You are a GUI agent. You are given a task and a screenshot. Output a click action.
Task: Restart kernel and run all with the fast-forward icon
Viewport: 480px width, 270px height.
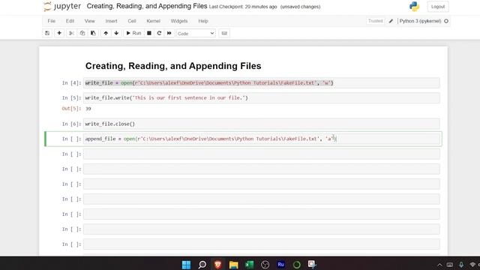pyautogui.click(x=169, y=33)
